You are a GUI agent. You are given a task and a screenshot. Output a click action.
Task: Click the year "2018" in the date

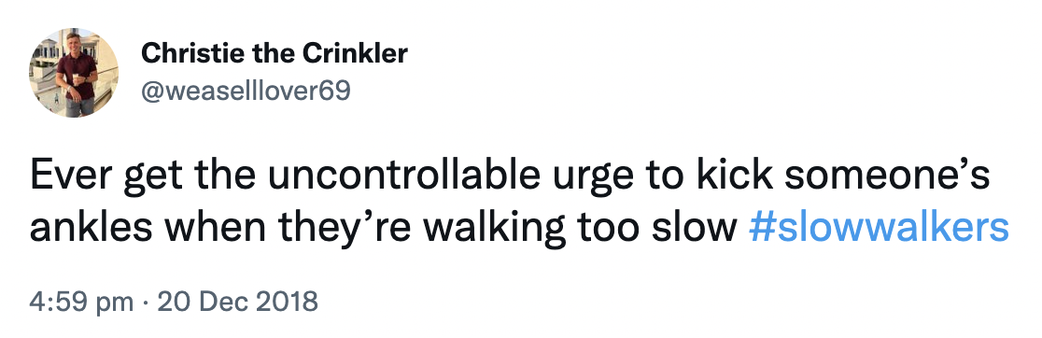pos(288,302)
